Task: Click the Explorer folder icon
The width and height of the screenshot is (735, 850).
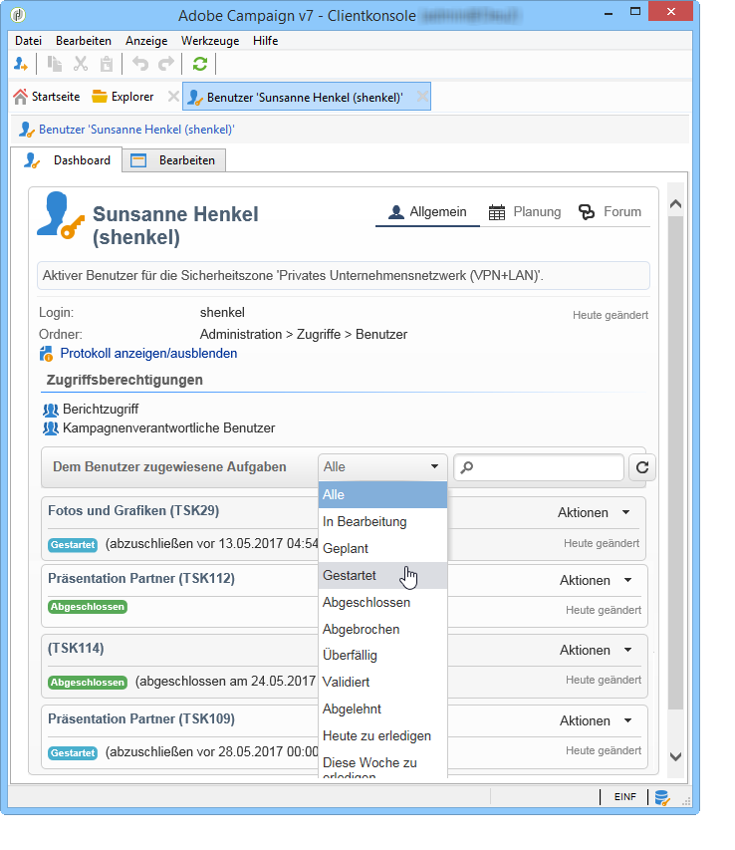Action: click(x=100, y=97)
